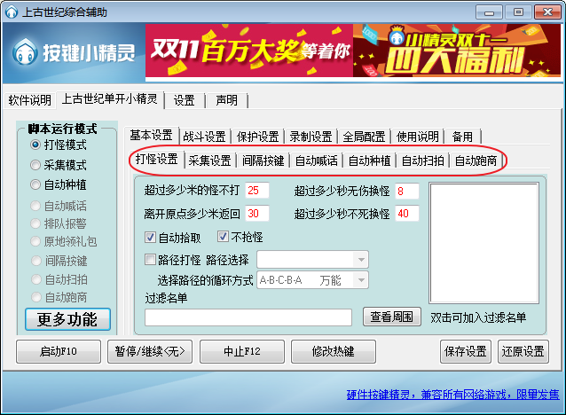Click the app icon in title bar

pos(12,12)
